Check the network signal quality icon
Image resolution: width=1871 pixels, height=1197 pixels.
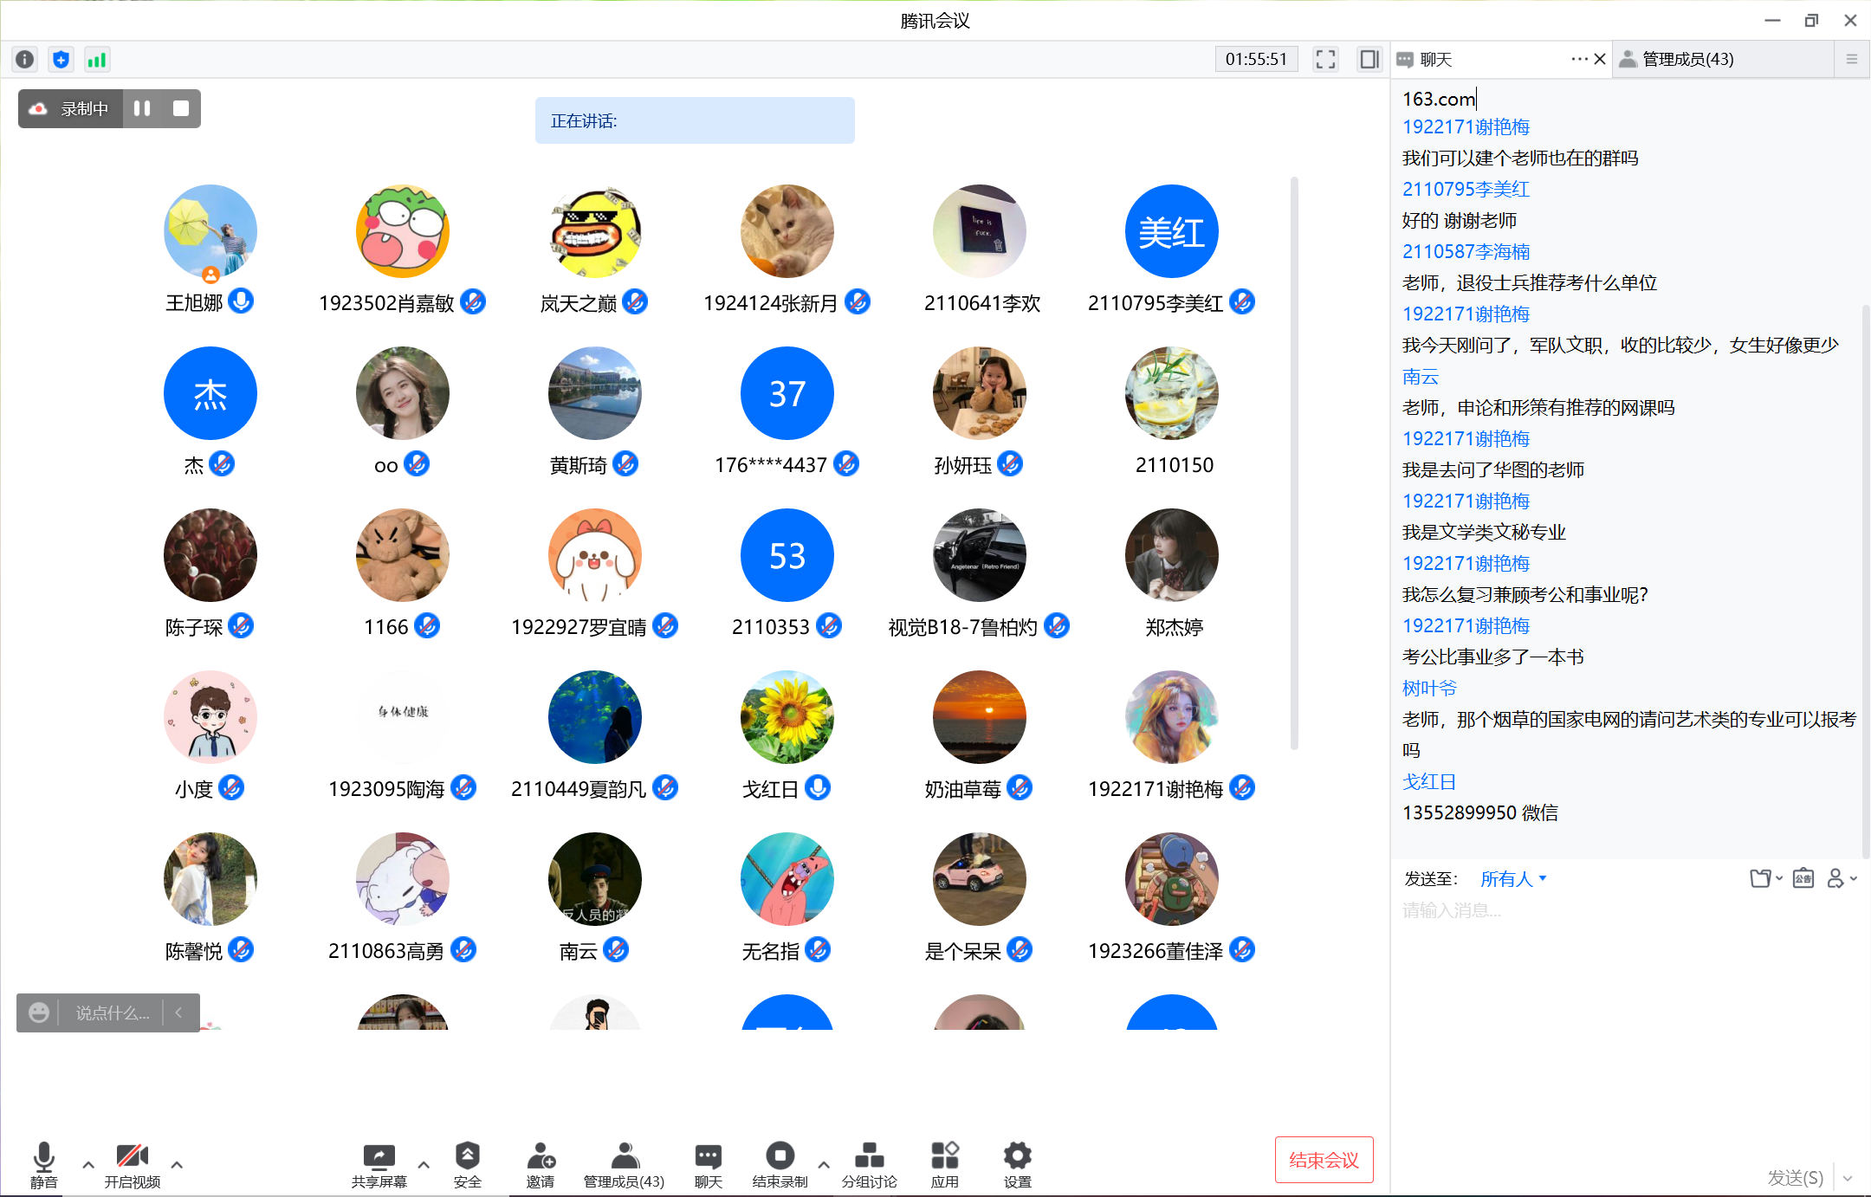coord(97,59)
